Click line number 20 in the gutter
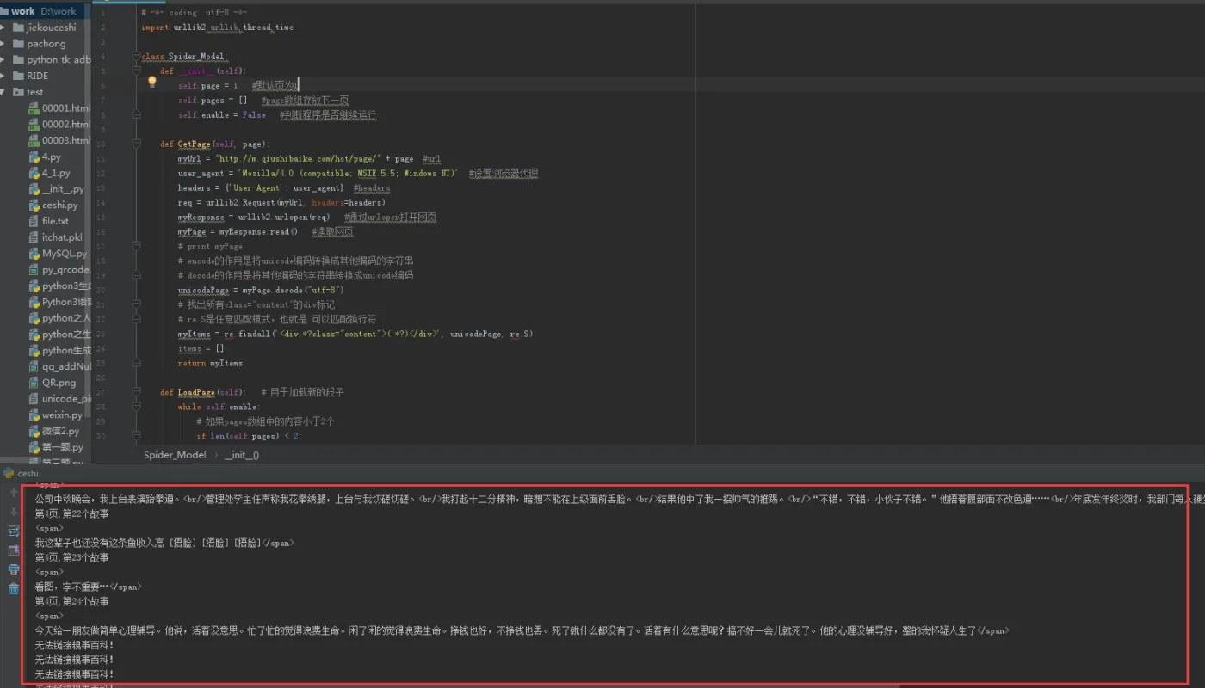This screenshot has height=688, width=1205. (x=102, y=291)
